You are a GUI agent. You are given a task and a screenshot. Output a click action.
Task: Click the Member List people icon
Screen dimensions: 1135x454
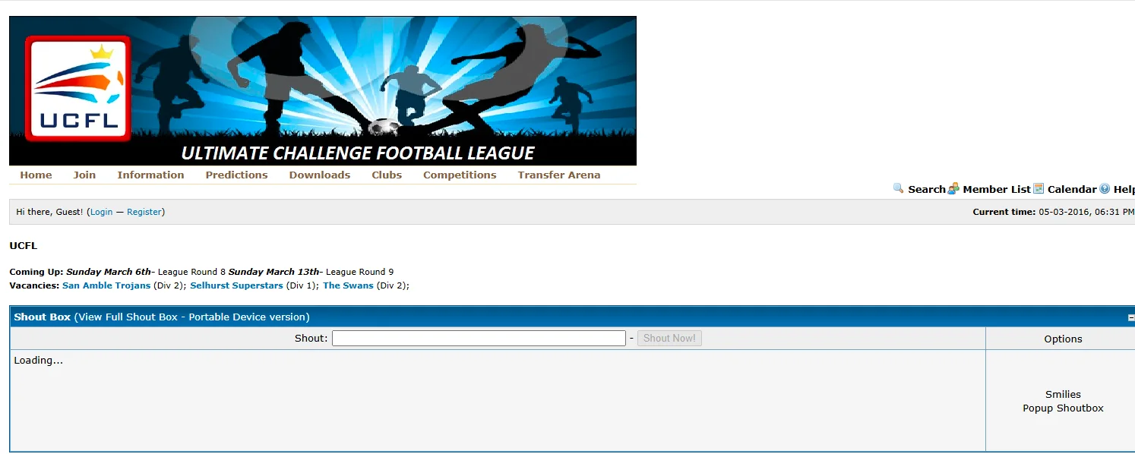pyautogui.click(x=953, y=188)
